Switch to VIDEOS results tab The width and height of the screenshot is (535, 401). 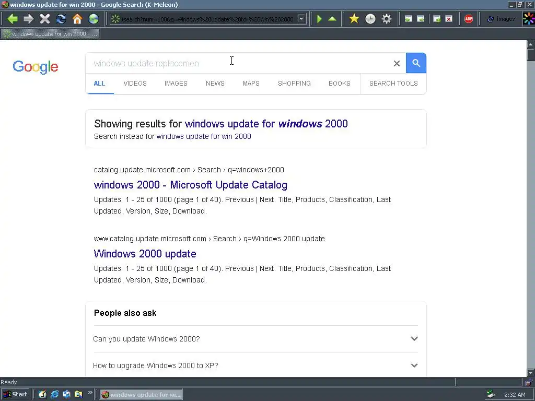click(135, 84)
